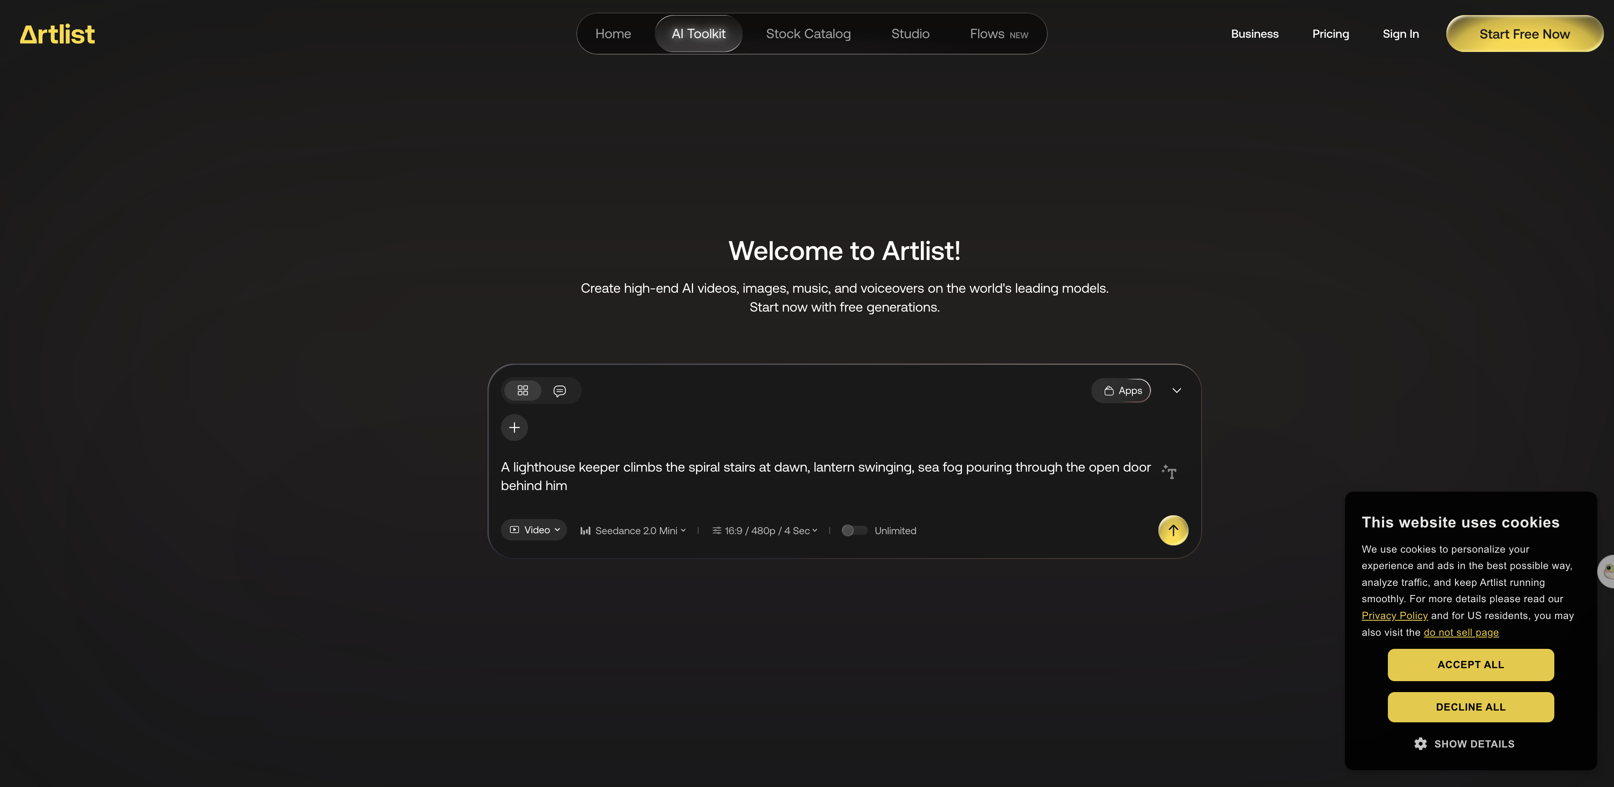Go to the Home tab

coord(613,34)
